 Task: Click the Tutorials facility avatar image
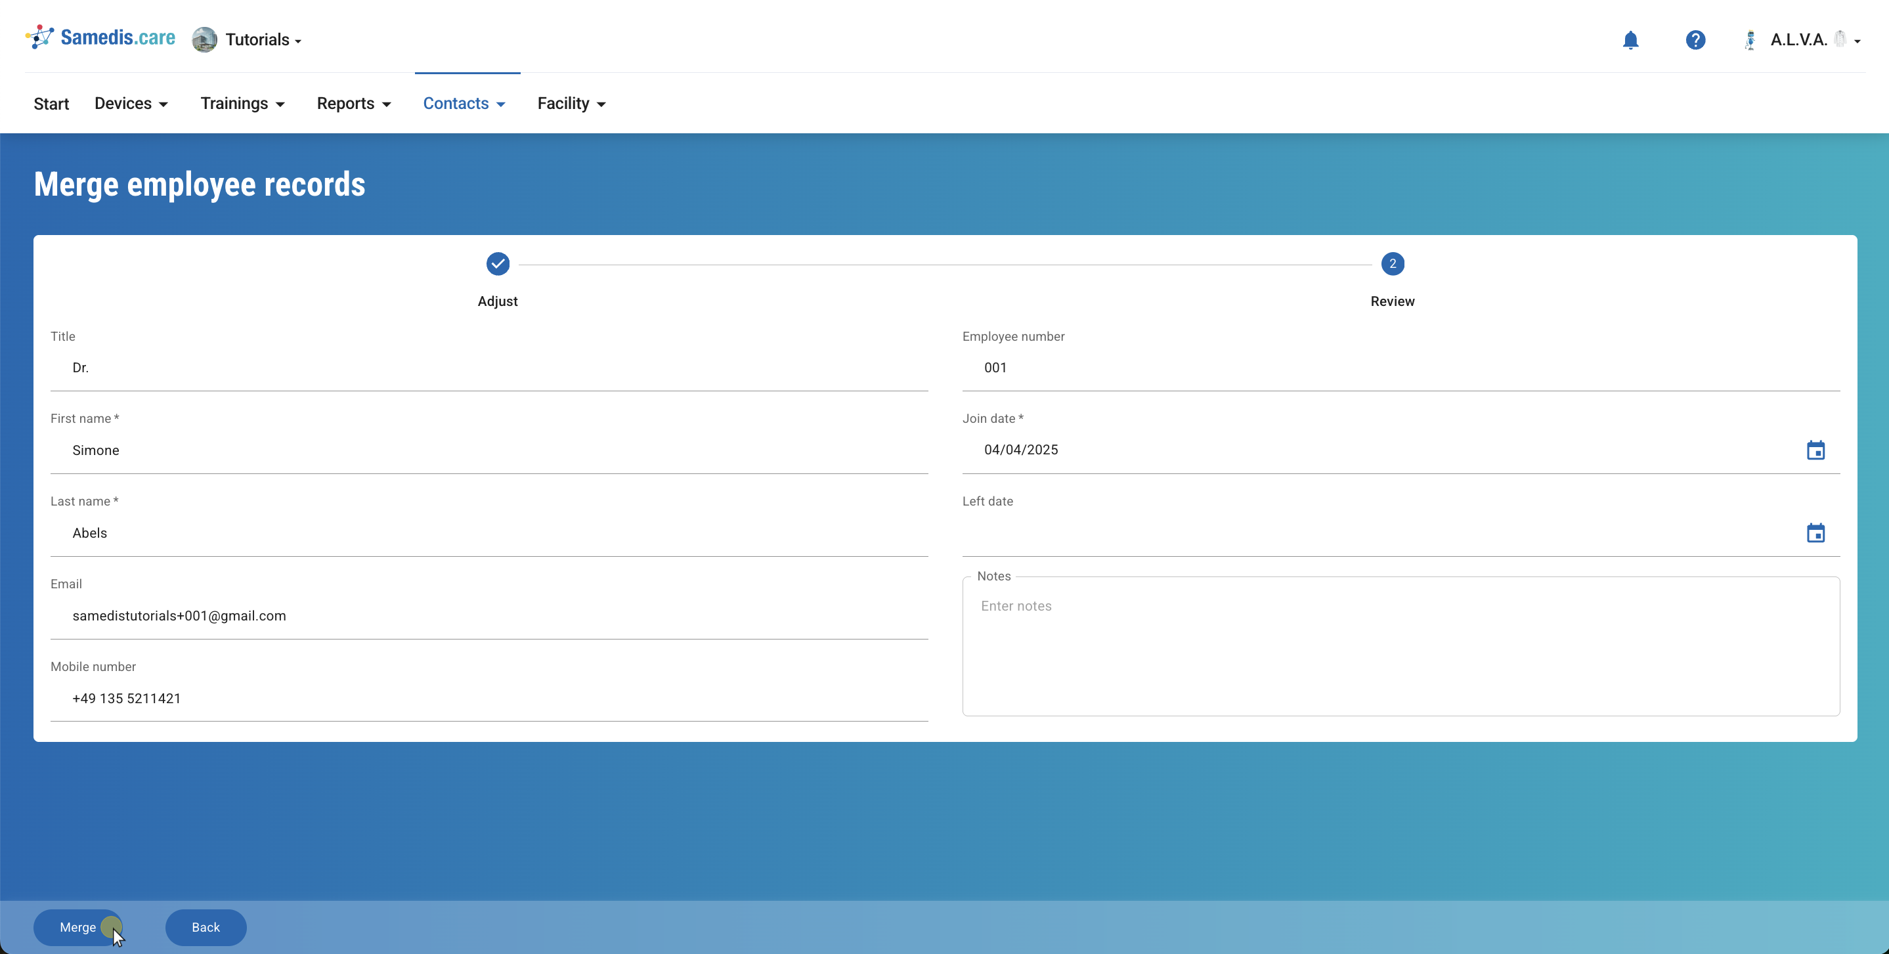[205, 39]
